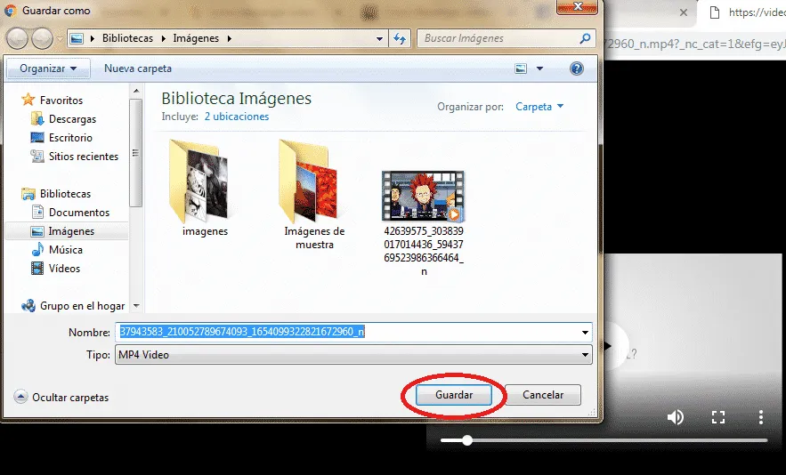Select Documentos library in the sidebar

point(78,213)
